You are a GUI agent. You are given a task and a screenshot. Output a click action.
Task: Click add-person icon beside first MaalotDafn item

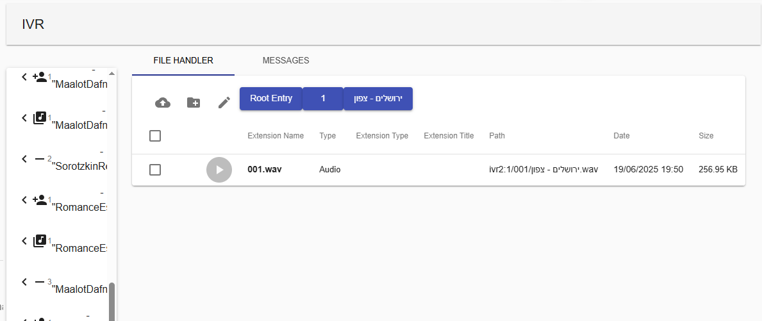[39, 76]
